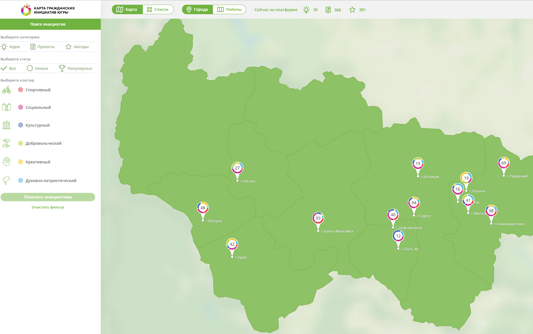Click the star authors counter icon
Screen dimensions: 533x334
pyautogui.click(x=352, y=10)
